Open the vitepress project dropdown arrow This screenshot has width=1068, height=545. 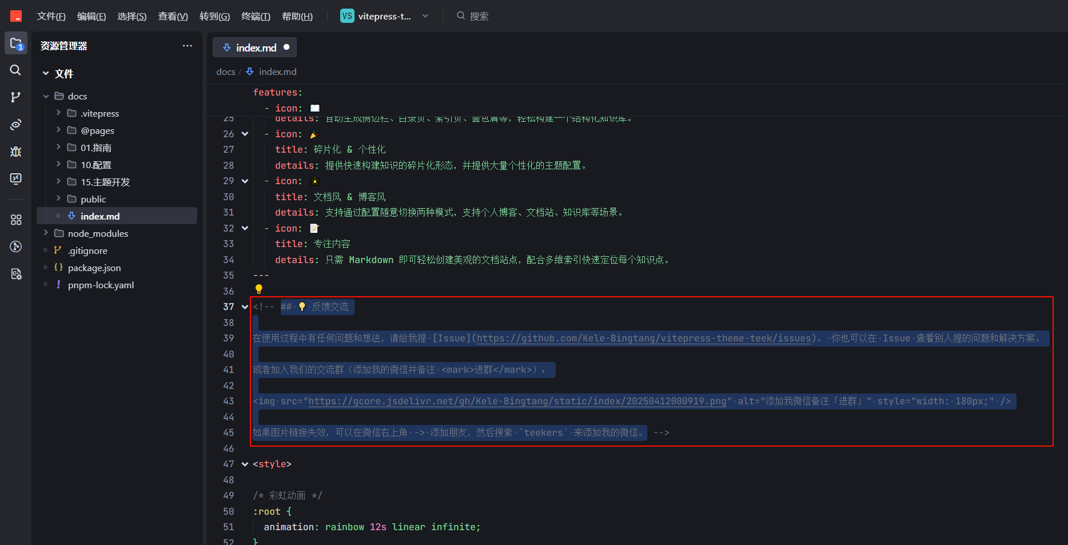tap(425, 16)
